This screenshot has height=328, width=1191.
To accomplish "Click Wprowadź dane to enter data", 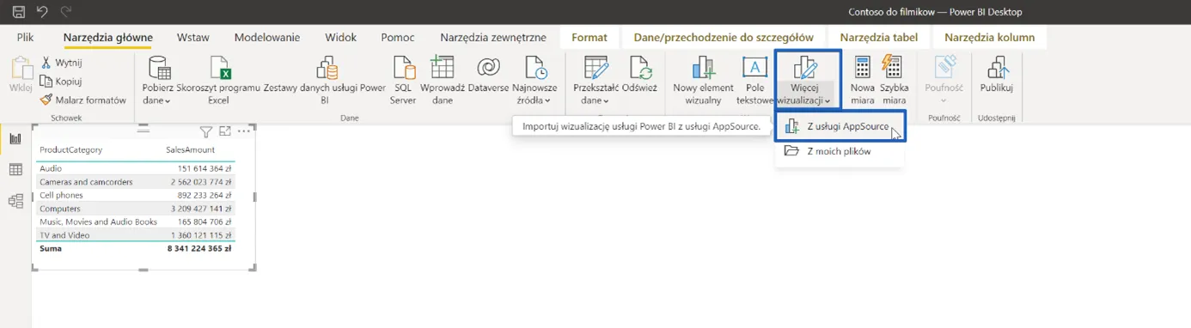I will (x=443, y=81).
